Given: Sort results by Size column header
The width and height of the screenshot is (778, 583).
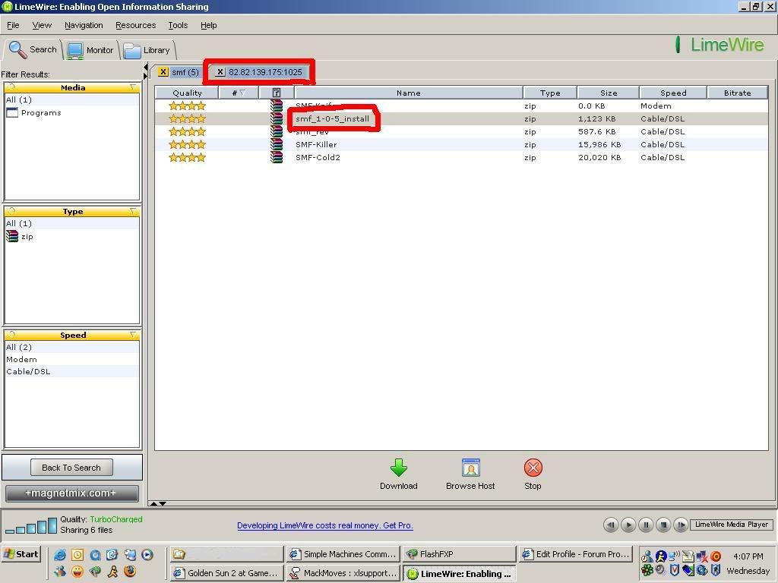Looking at the screenshot, I should tap(609, 93).
